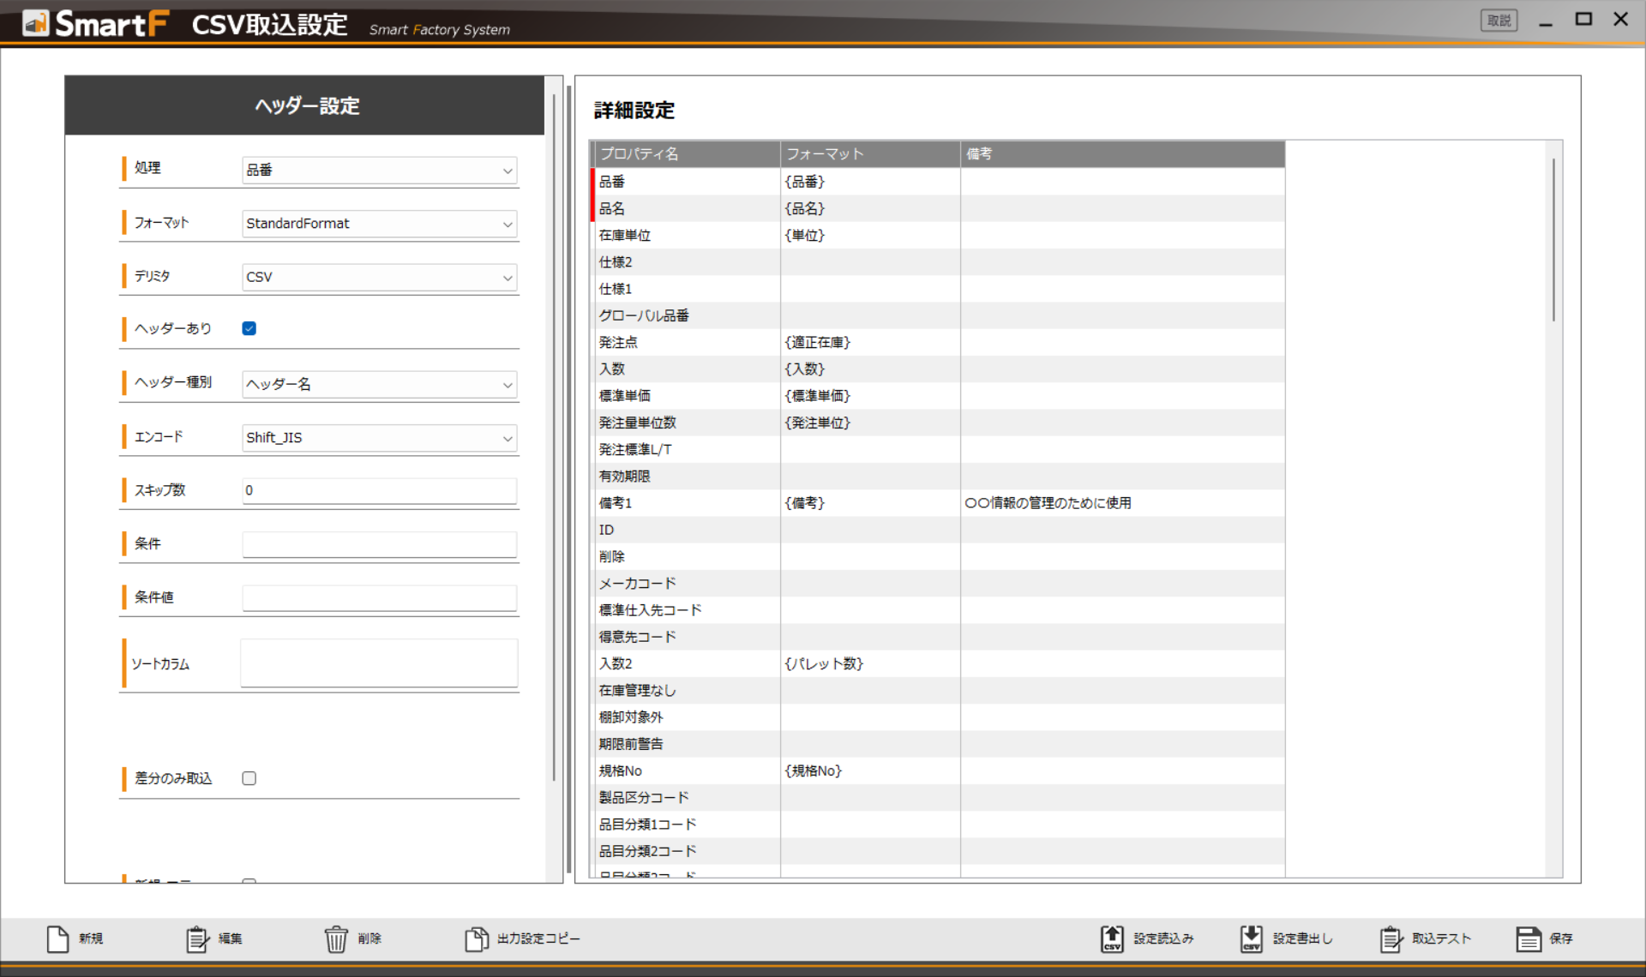Screen dimensions: 1646x977
Task: Click the 編集 (Edit) icon
Action: point(197,939)
